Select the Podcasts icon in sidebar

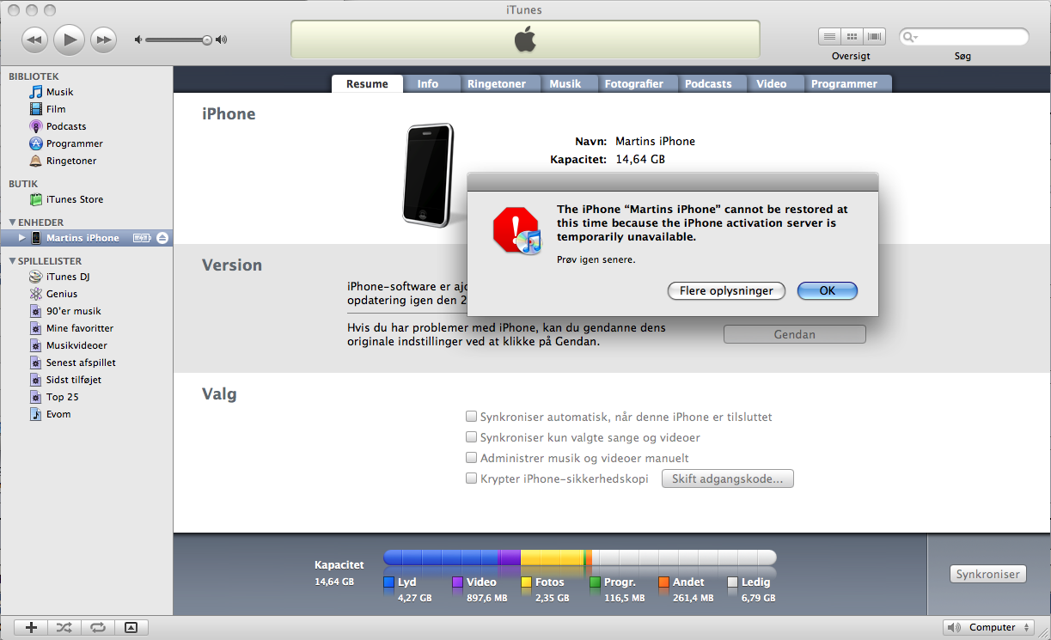[36, 126]
